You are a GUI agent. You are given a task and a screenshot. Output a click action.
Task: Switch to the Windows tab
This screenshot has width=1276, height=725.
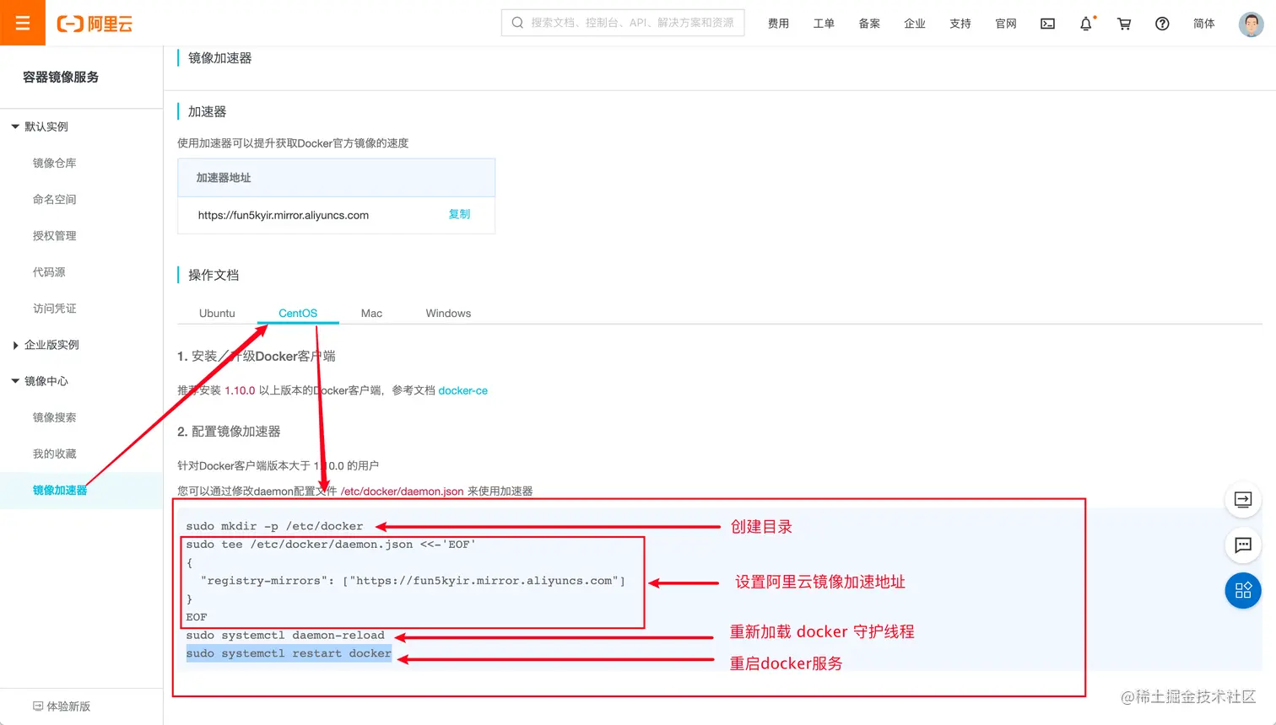tap(448, 313)
